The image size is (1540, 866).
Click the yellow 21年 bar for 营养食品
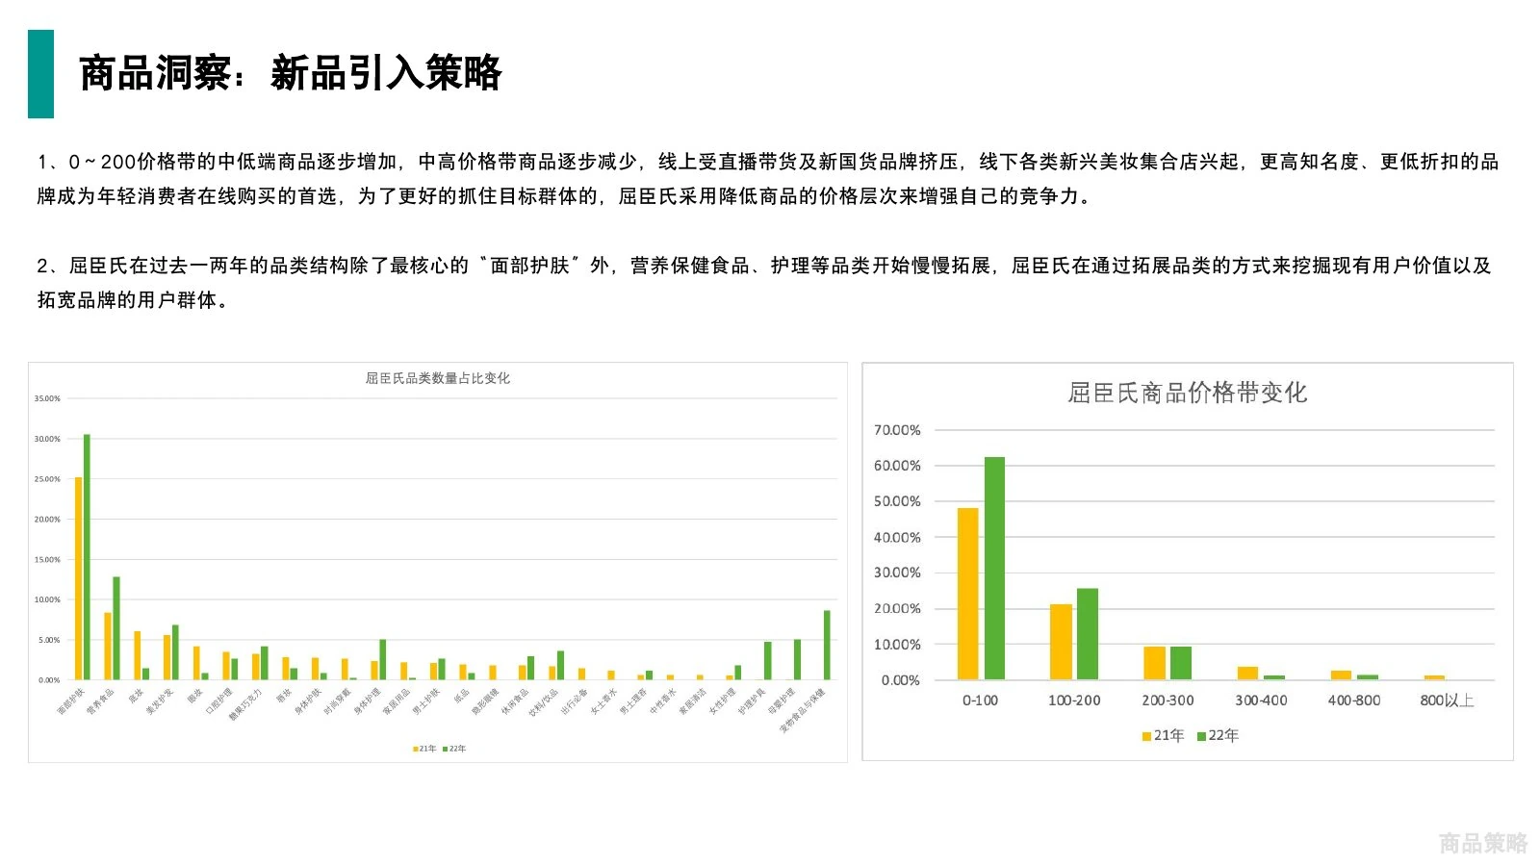point(108,647)
